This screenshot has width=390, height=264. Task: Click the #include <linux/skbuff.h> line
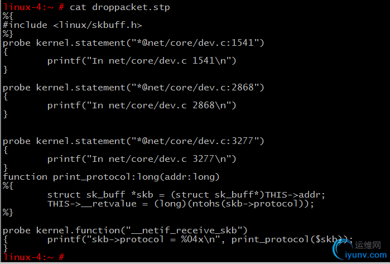coord(73,25)
